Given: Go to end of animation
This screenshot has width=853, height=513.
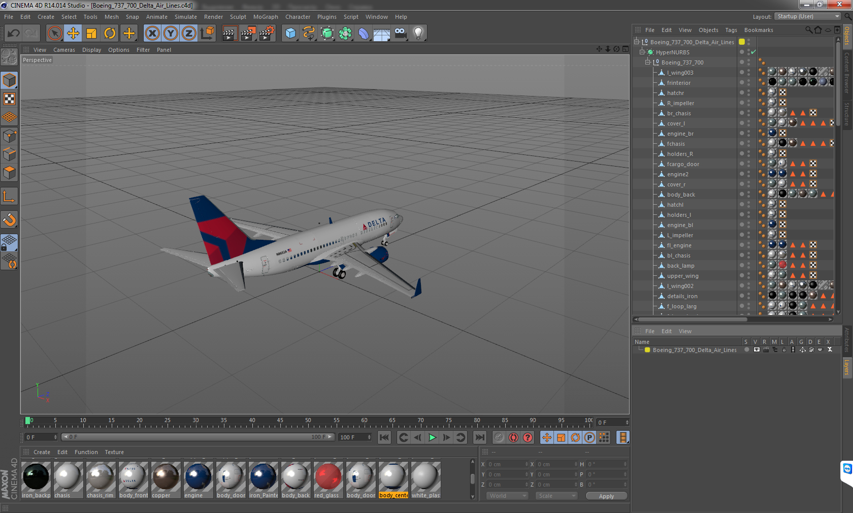Looking at the screenshot, I should [479, 437].
